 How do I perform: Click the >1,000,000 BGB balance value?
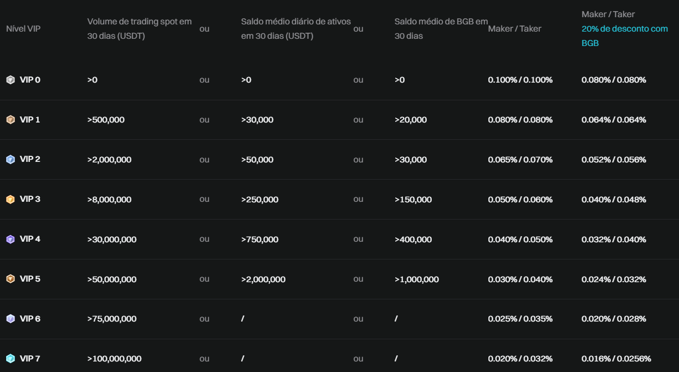tap(416, 279)
